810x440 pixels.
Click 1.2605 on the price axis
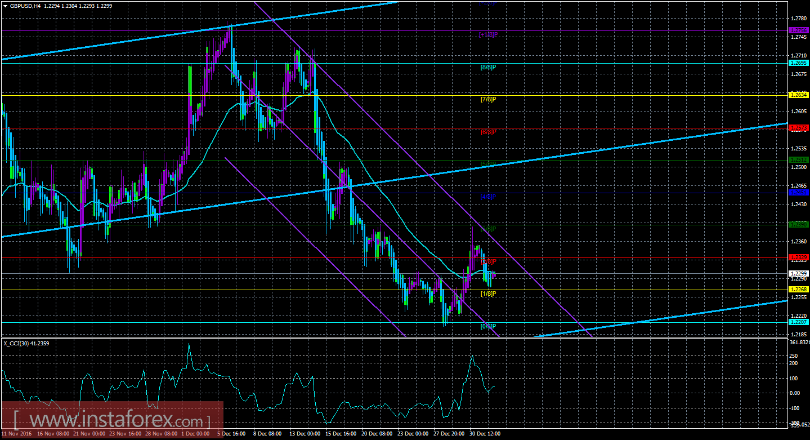pyautogui.click(x=798, y=112)
